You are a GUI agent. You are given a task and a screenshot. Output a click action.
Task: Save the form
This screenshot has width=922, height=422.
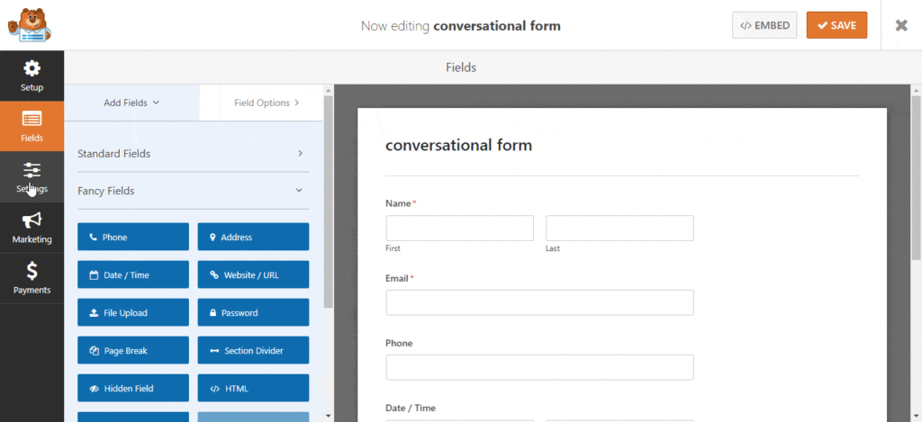[836, 25]
